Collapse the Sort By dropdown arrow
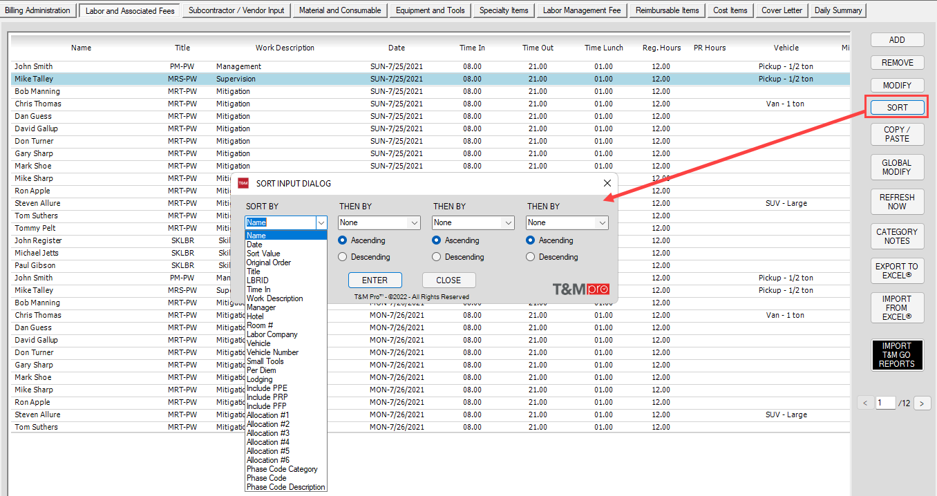 (321, 222)
